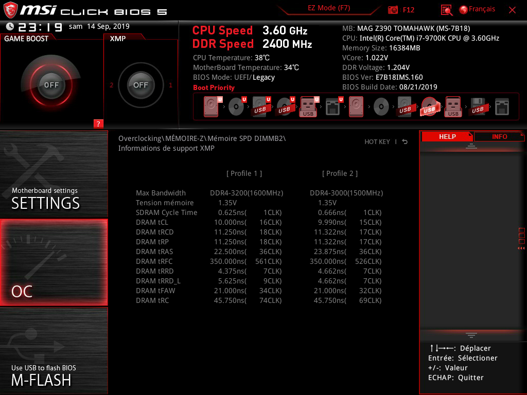Choose XMP profile number 1
Image resolution: width=527 pixels, height=395 pixels.
170,85
